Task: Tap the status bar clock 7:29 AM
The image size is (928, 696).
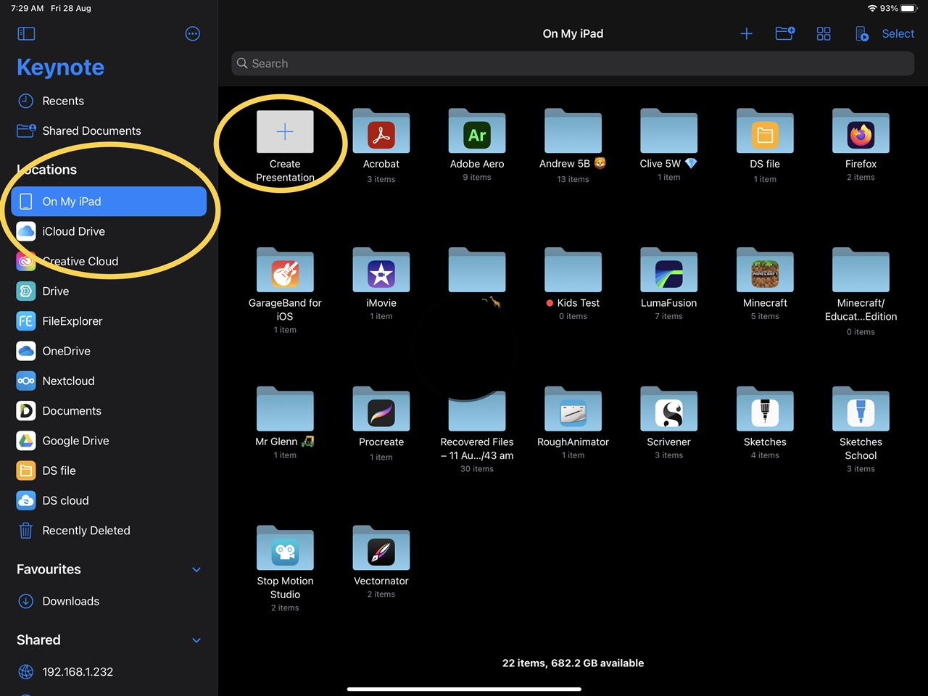Action: click(28, 8)
